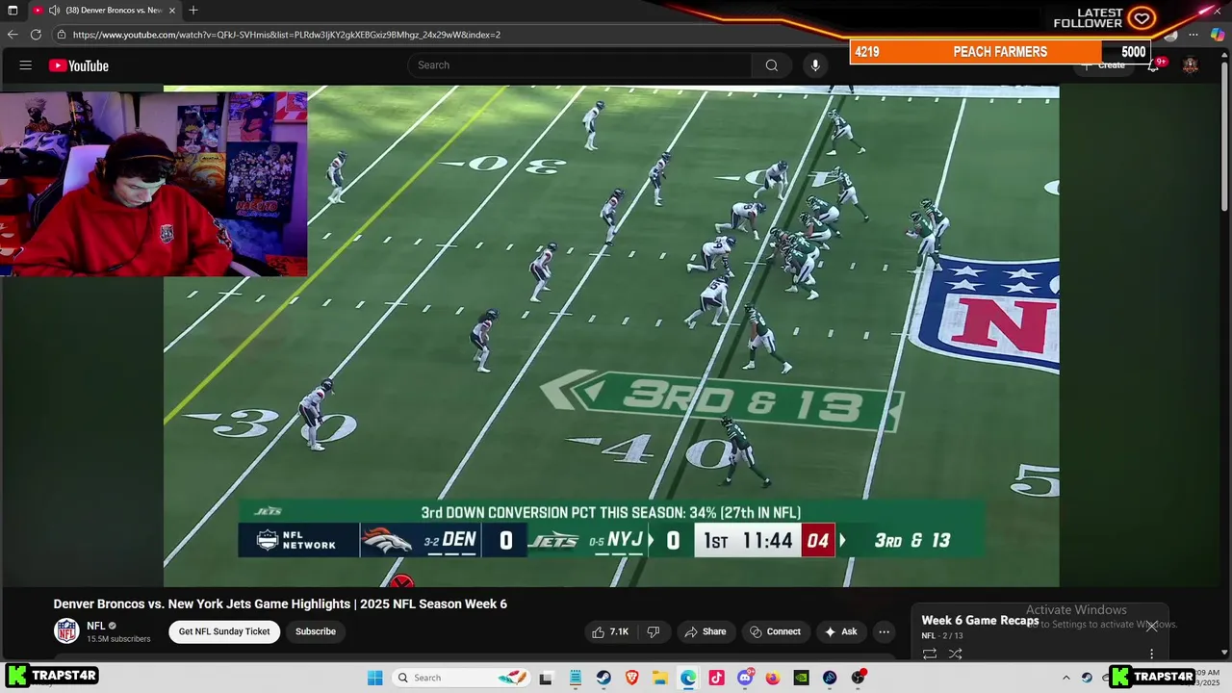
Task: Click the YouTube search magnifier button
Action: pyautogui.click(x=771, y=65)
